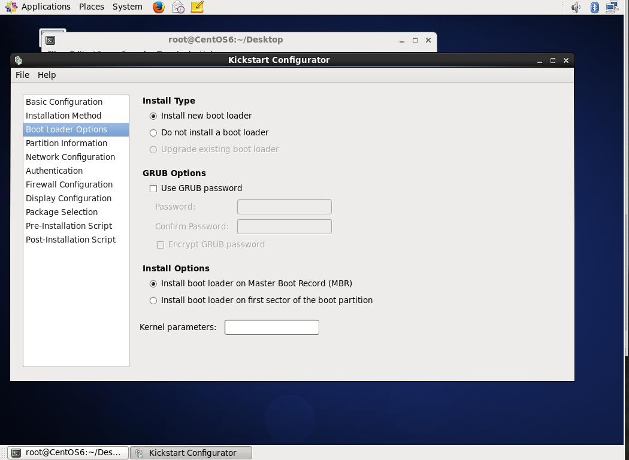629x460 pixels.
Task: Go to Installation Method section
Action: click(x=76, y=116)
